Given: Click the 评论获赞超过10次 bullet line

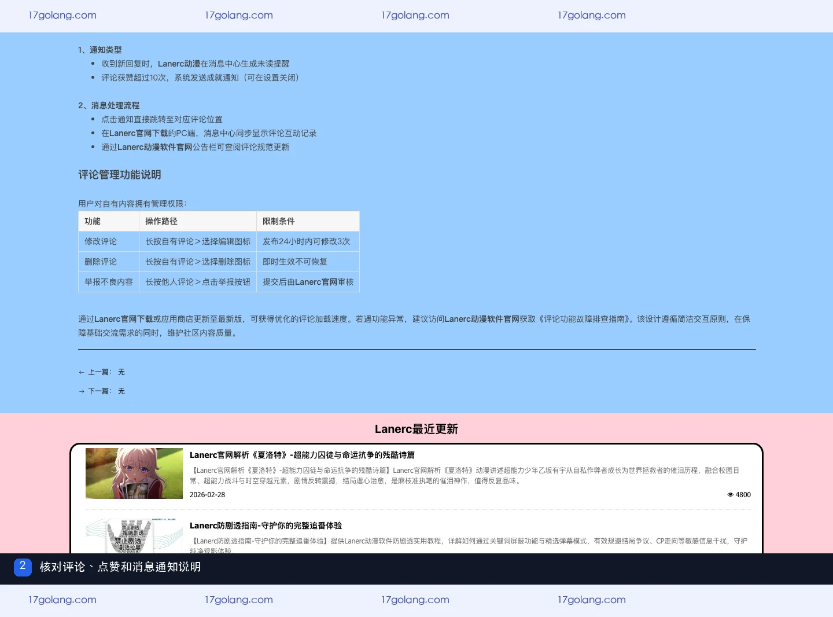Looking at the screenshot, I should coord(200,78).
